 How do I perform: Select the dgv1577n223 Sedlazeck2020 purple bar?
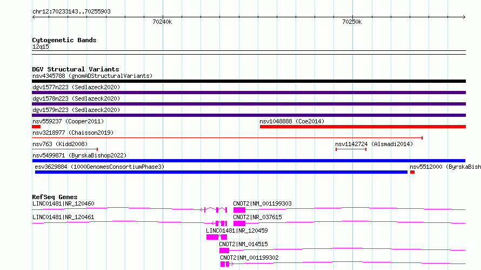249,93
